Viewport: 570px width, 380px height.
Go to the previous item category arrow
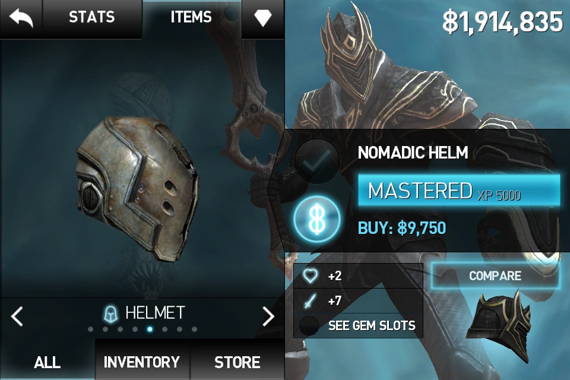point(17,316)
